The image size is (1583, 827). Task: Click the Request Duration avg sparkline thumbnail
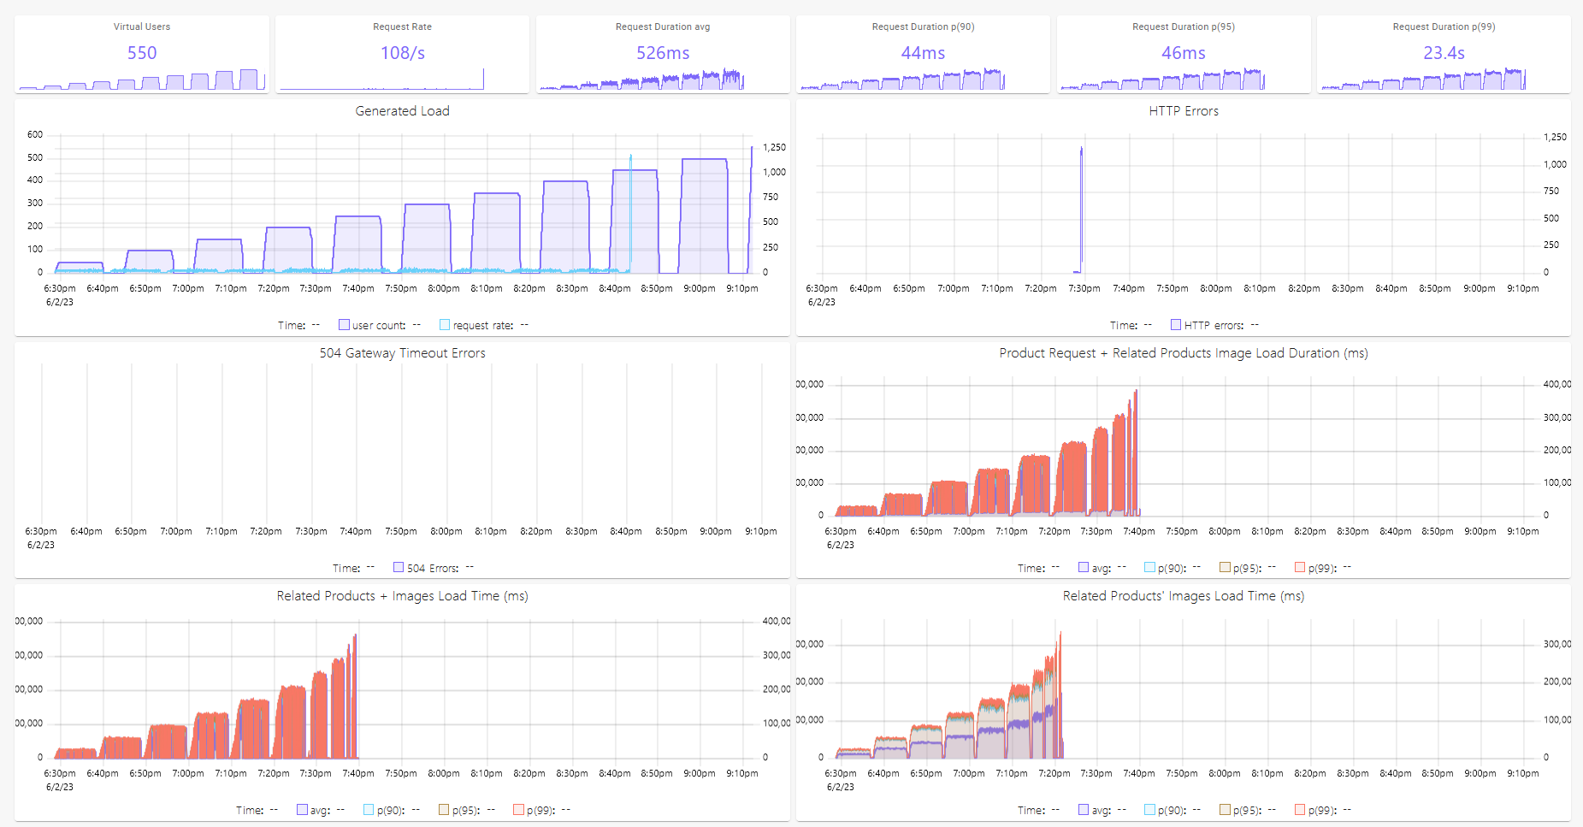[x=662, y=81]
